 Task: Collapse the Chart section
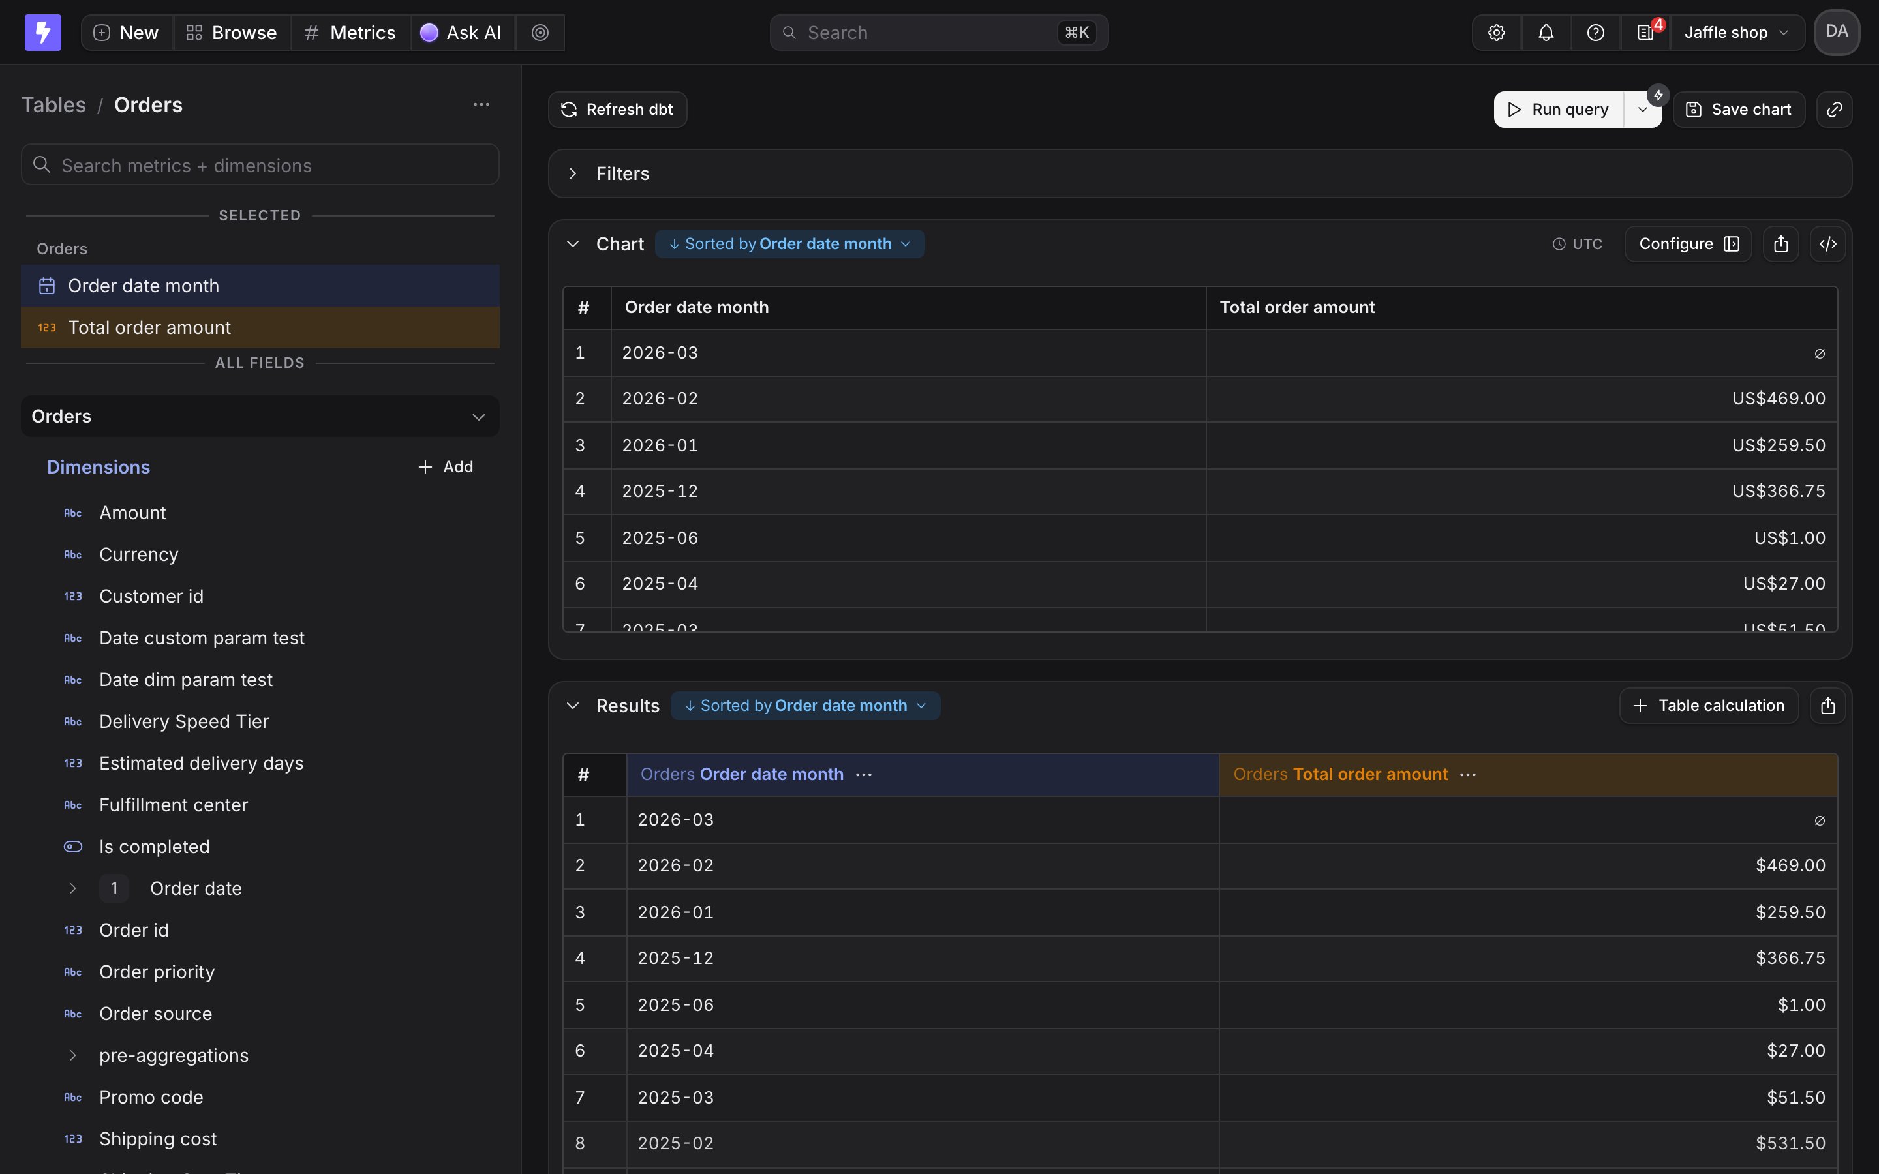point(573,244)
